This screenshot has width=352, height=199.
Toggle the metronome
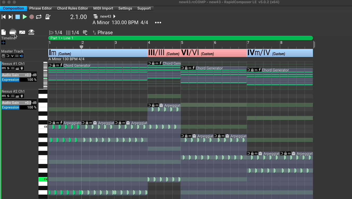click(x=48, y=17)
